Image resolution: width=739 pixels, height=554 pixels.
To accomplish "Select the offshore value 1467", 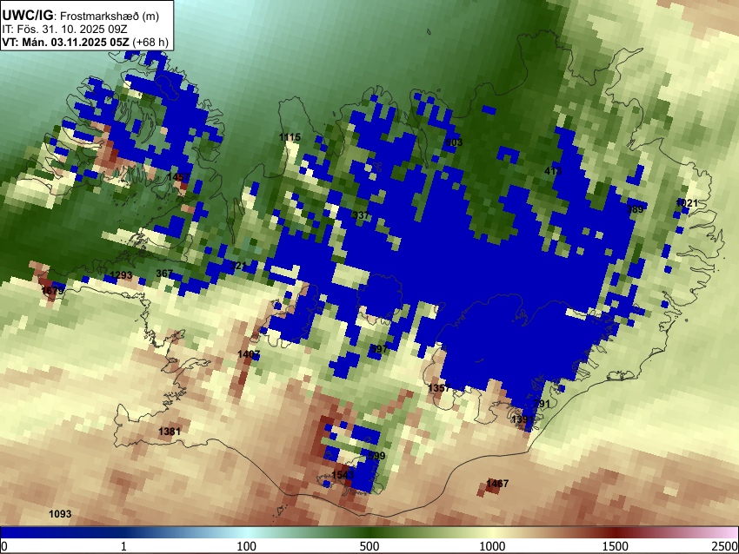I will 497,484.
